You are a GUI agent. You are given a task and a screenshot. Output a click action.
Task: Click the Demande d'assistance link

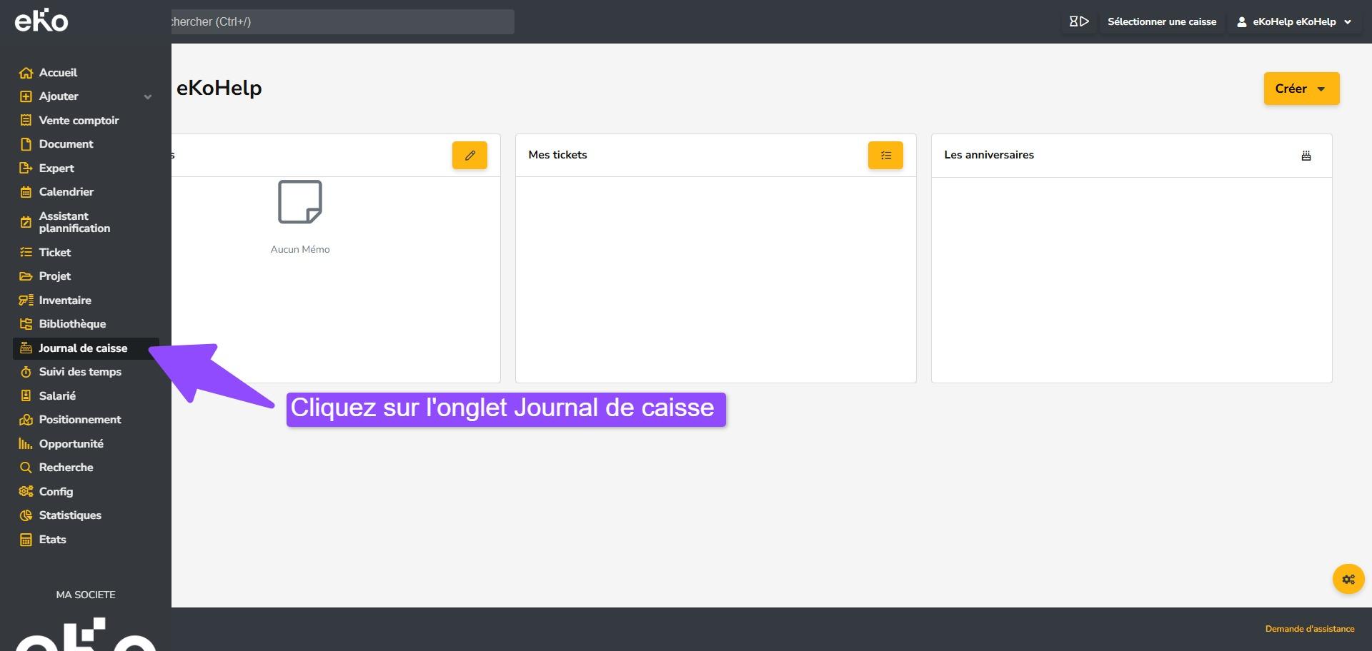[1309, 629]
